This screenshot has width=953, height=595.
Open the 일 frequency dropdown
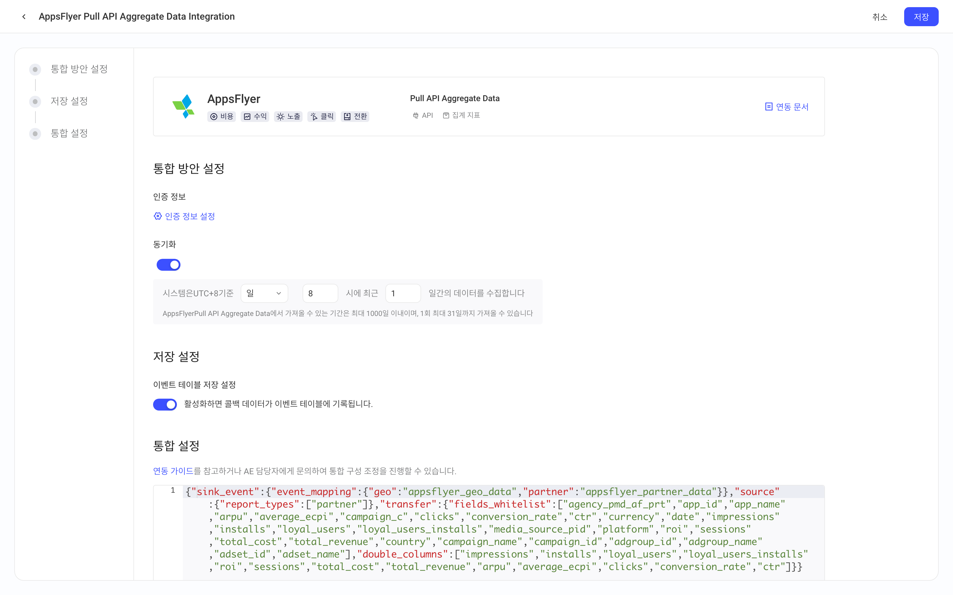(x=264, y=293)
